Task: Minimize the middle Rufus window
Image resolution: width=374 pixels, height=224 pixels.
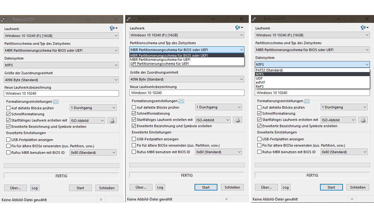Action: tap(213, 19)
